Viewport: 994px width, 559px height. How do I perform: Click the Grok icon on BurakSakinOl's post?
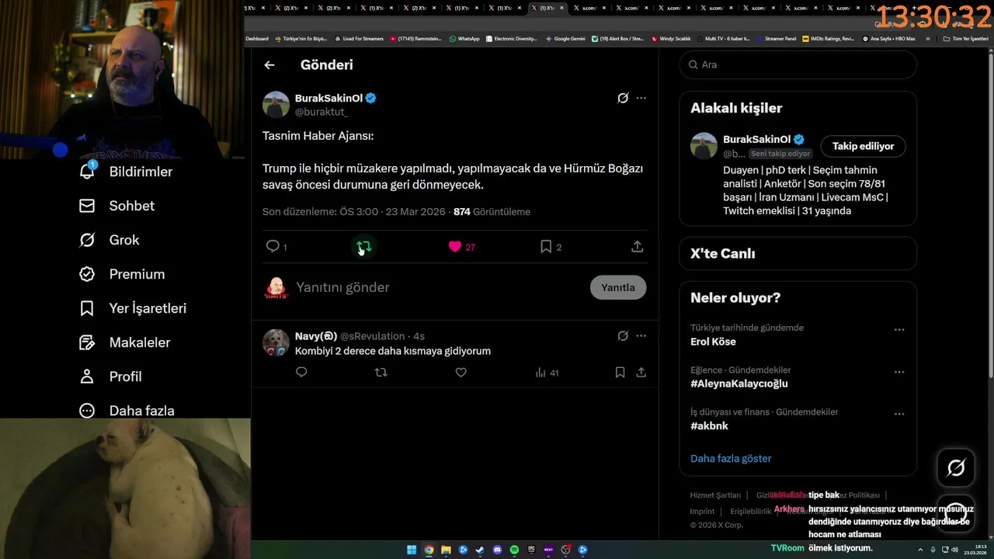(x=623, y=98)
